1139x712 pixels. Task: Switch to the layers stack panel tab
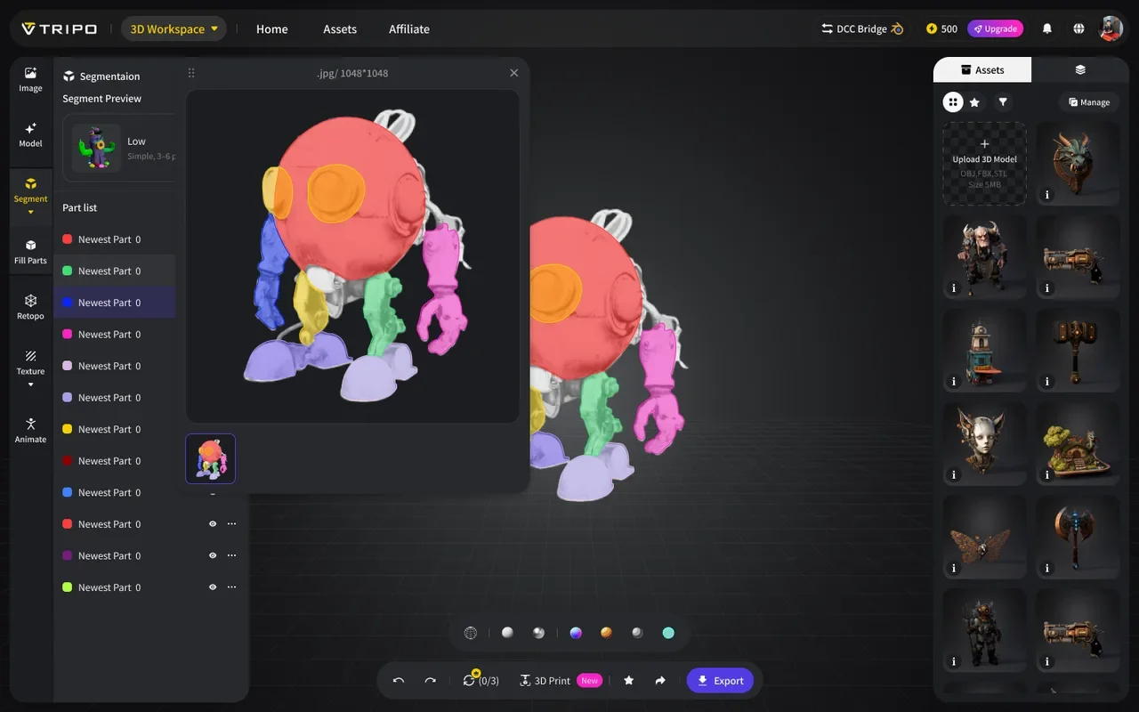(1080, 69)
